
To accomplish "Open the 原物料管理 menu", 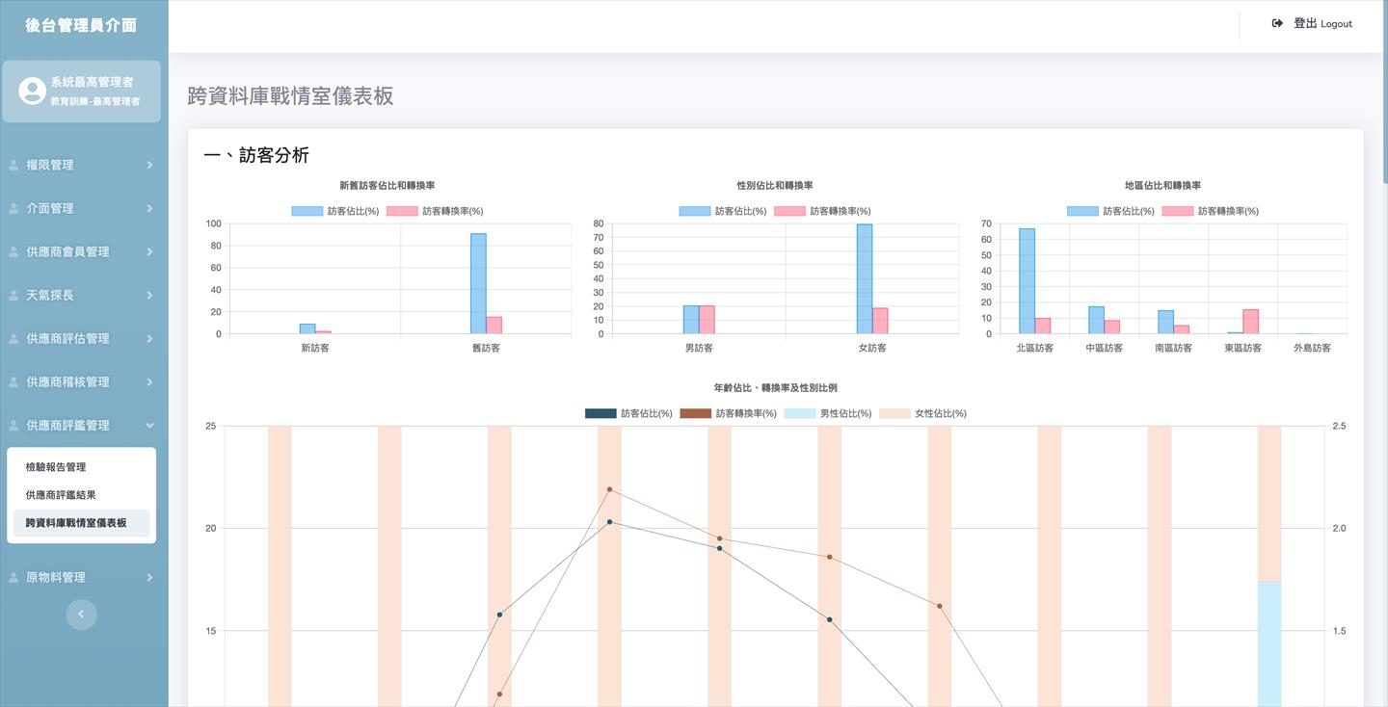I will [81, 577].
